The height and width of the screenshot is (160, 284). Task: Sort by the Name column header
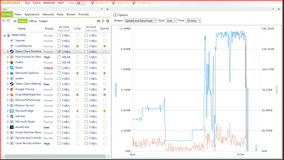coord(22,28)
